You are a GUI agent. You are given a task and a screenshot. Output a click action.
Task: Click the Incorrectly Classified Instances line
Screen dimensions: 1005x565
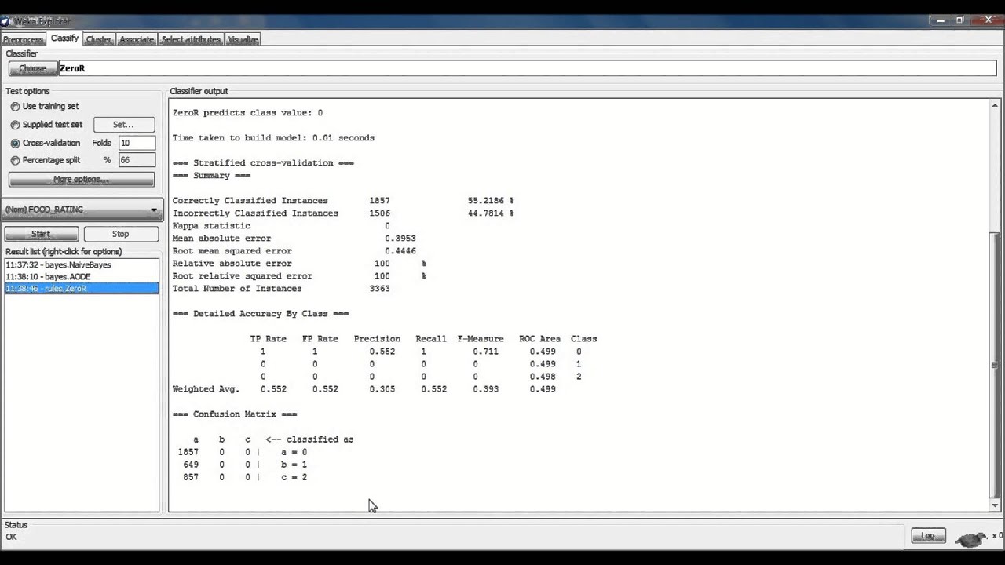point(343,213)
